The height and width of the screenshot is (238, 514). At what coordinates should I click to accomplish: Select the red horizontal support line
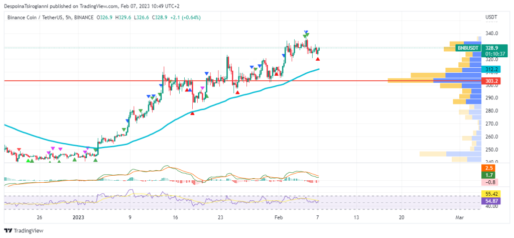100,80
